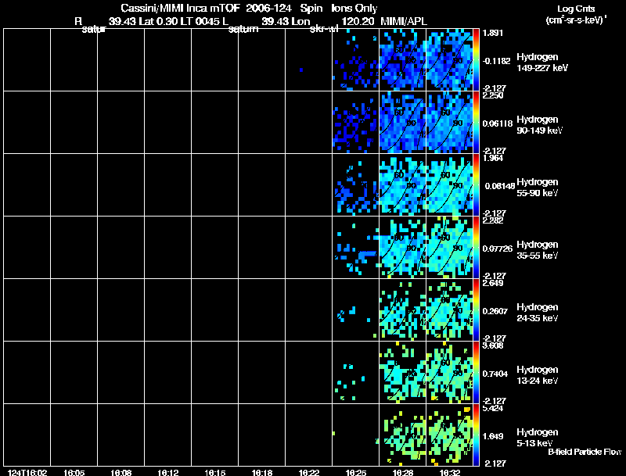
Task: Click the 55-90 keV image in 16:28 column
Action: click(x=402, y=185)
